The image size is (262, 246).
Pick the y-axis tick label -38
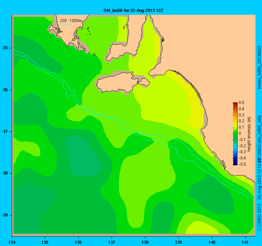[5, 173]
